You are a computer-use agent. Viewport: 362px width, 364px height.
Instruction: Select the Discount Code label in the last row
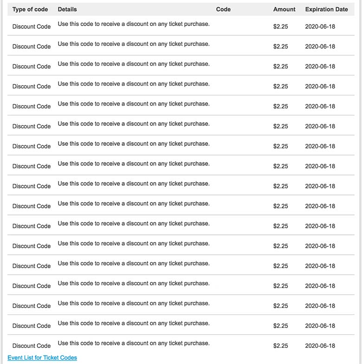[32, 345]
